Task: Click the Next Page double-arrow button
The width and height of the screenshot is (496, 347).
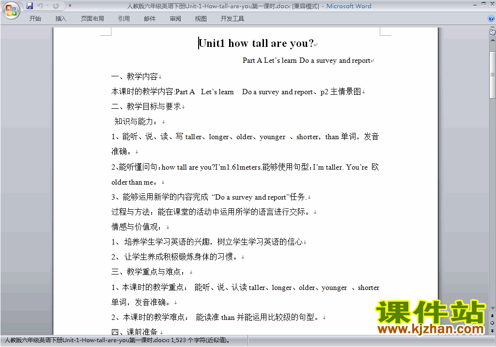Action: click(492, 331)
